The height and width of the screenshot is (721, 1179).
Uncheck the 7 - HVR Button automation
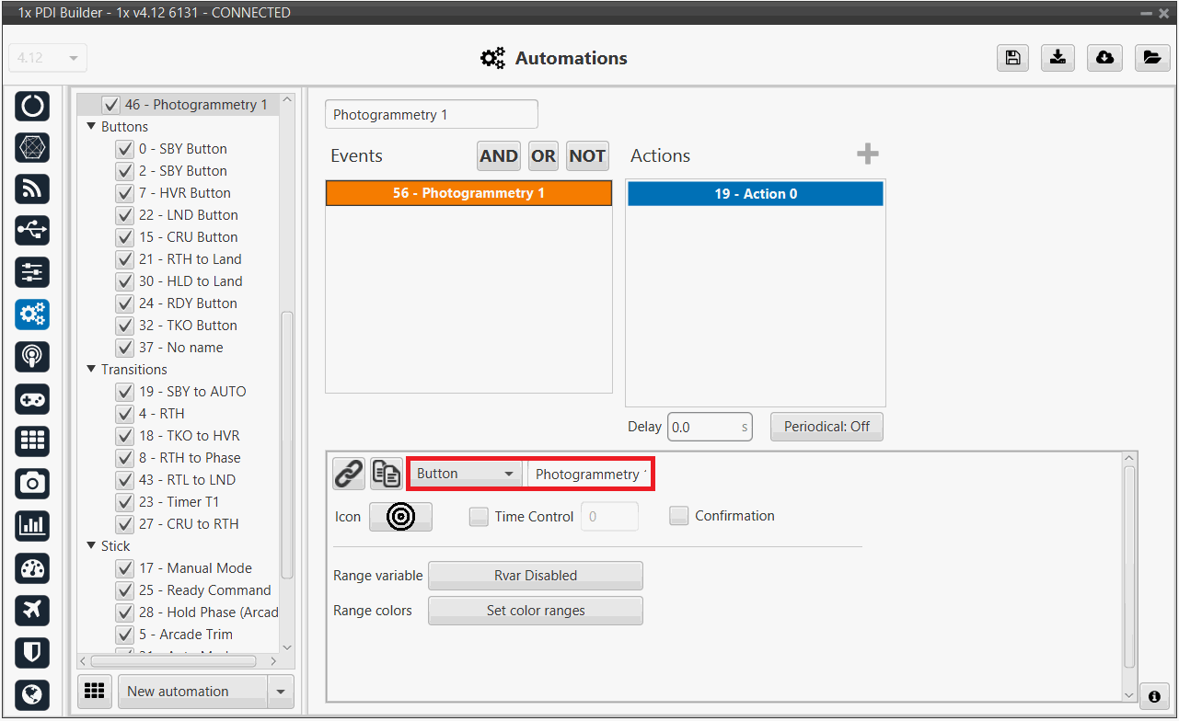[125, 193]
